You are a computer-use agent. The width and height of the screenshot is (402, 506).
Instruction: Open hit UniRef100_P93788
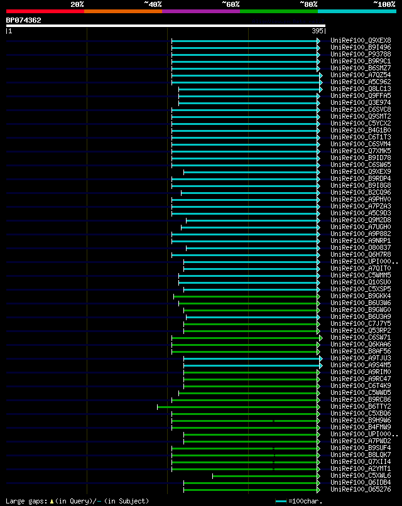tap(361, 55)
